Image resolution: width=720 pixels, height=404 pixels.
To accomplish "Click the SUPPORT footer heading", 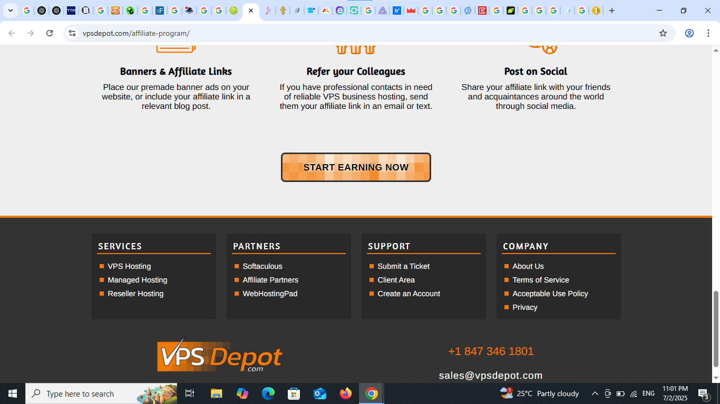I will tap(389, 246).
